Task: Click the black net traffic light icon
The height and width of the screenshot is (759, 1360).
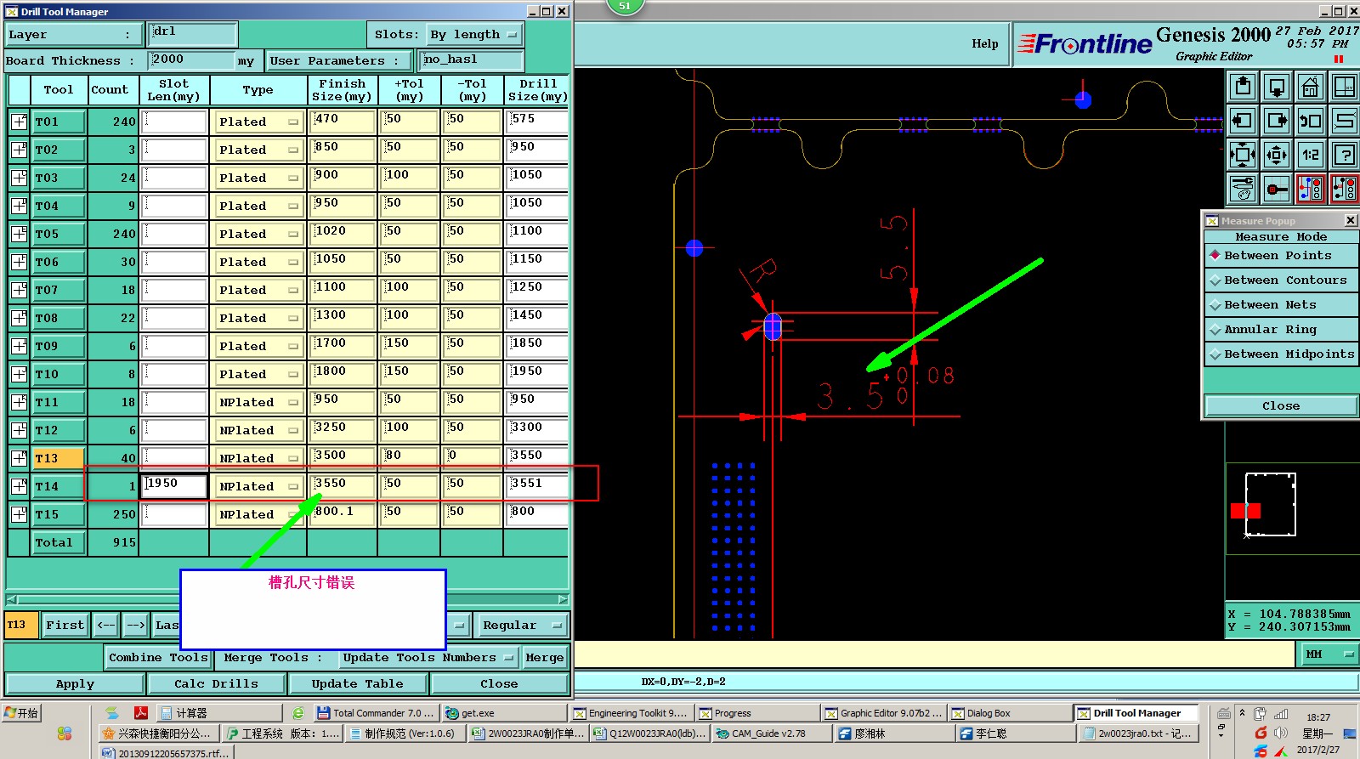Action: coord(1345,189)
